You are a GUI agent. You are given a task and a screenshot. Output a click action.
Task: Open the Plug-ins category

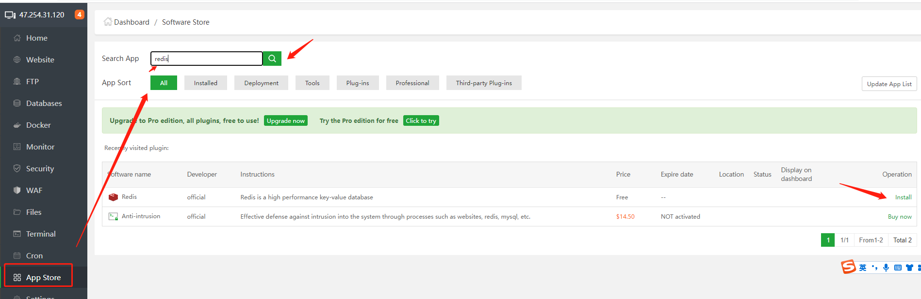(358, 83)
